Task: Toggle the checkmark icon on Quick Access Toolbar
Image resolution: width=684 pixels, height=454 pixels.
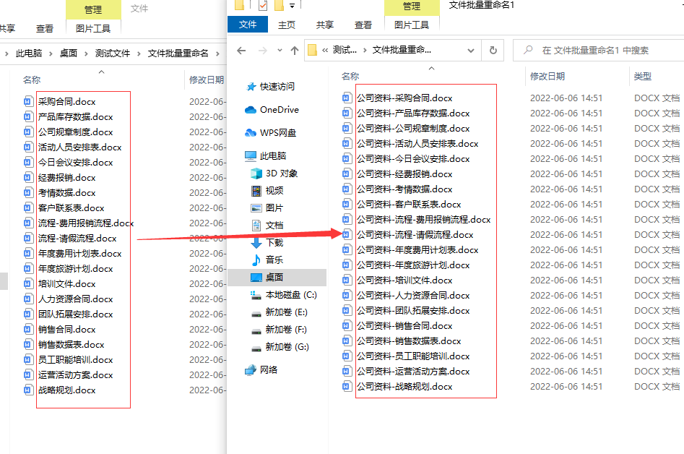Action: pyautogui.click(x=261, y=4)
